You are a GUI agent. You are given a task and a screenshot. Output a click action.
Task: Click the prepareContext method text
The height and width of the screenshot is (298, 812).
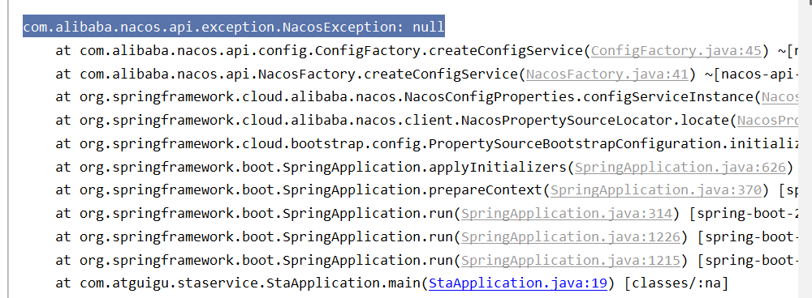(x=486, y=190)
